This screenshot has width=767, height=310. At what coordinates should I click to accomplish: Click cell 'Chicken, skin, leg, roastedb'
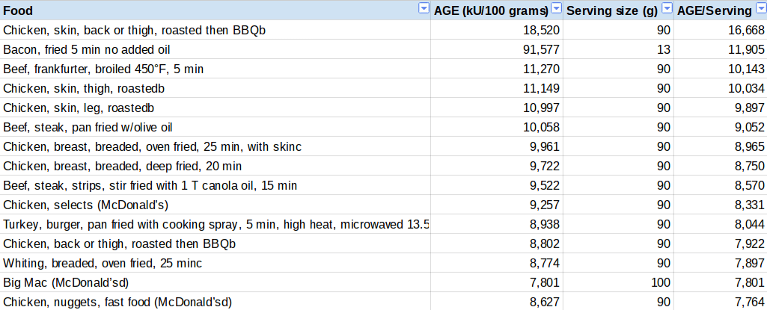point(216,108)
